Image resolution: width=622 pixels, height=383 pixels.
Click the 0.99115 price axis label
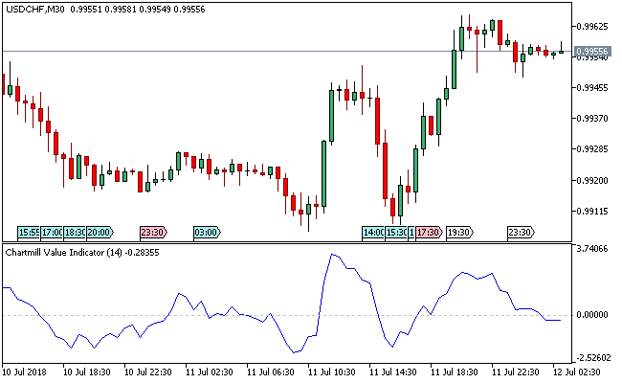pos(595,212)
